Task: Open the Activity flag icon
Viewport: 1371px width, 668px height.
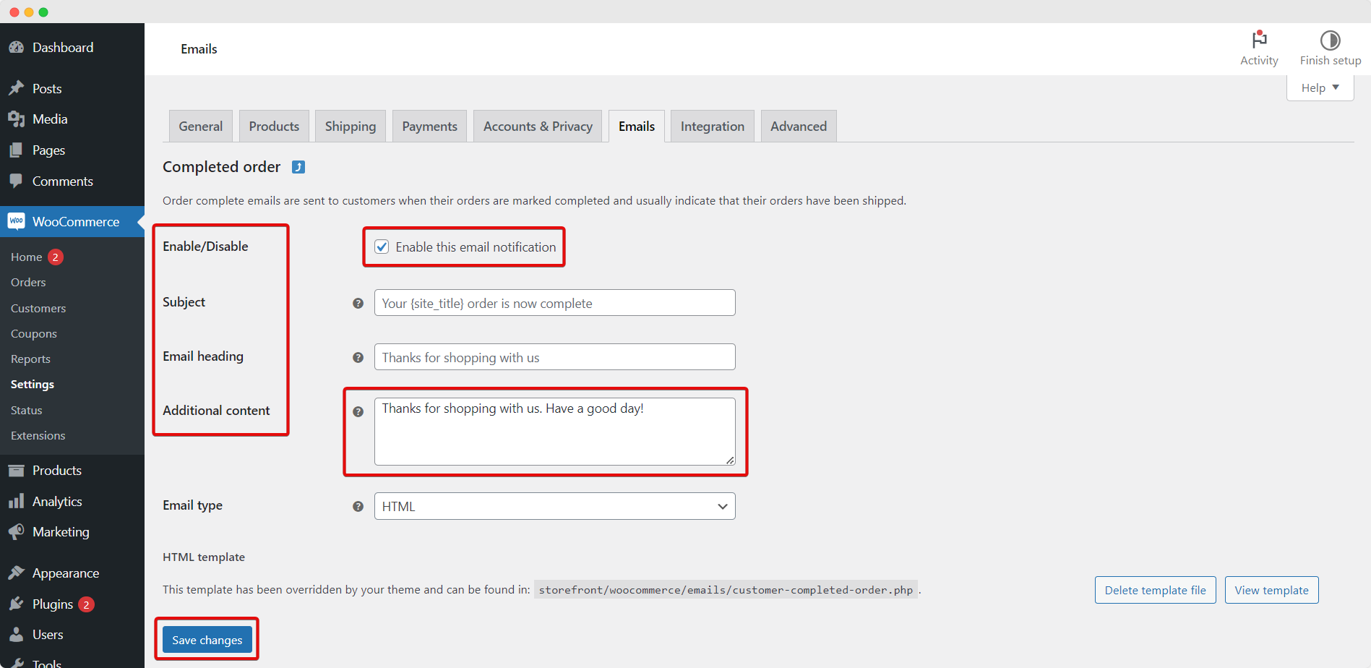Action: pyautogui.click(x=1259, y=40)
